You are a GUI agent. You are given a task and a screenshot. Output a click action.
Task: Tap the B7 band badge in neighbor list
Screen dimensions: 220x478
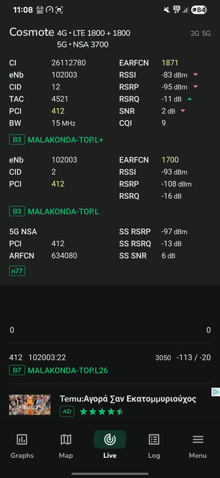[17, 370]
